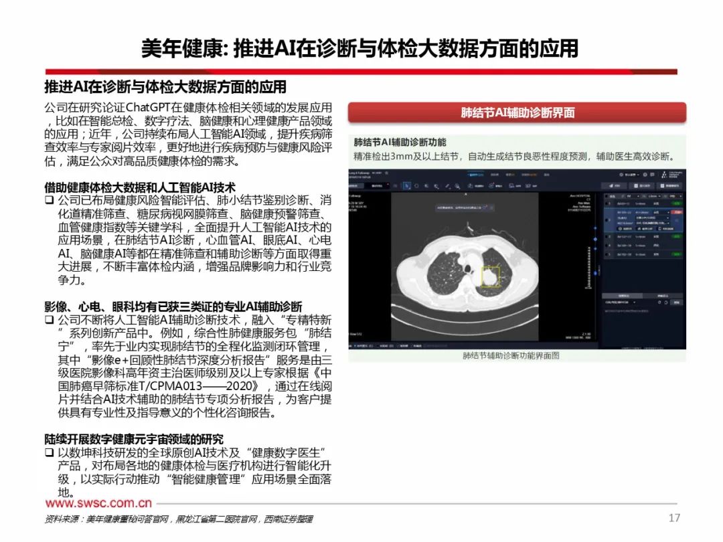This screenshot has height=542, width=723.
Task: Check the checkbox for nodule row 5
Action: [x=607, y=254]
